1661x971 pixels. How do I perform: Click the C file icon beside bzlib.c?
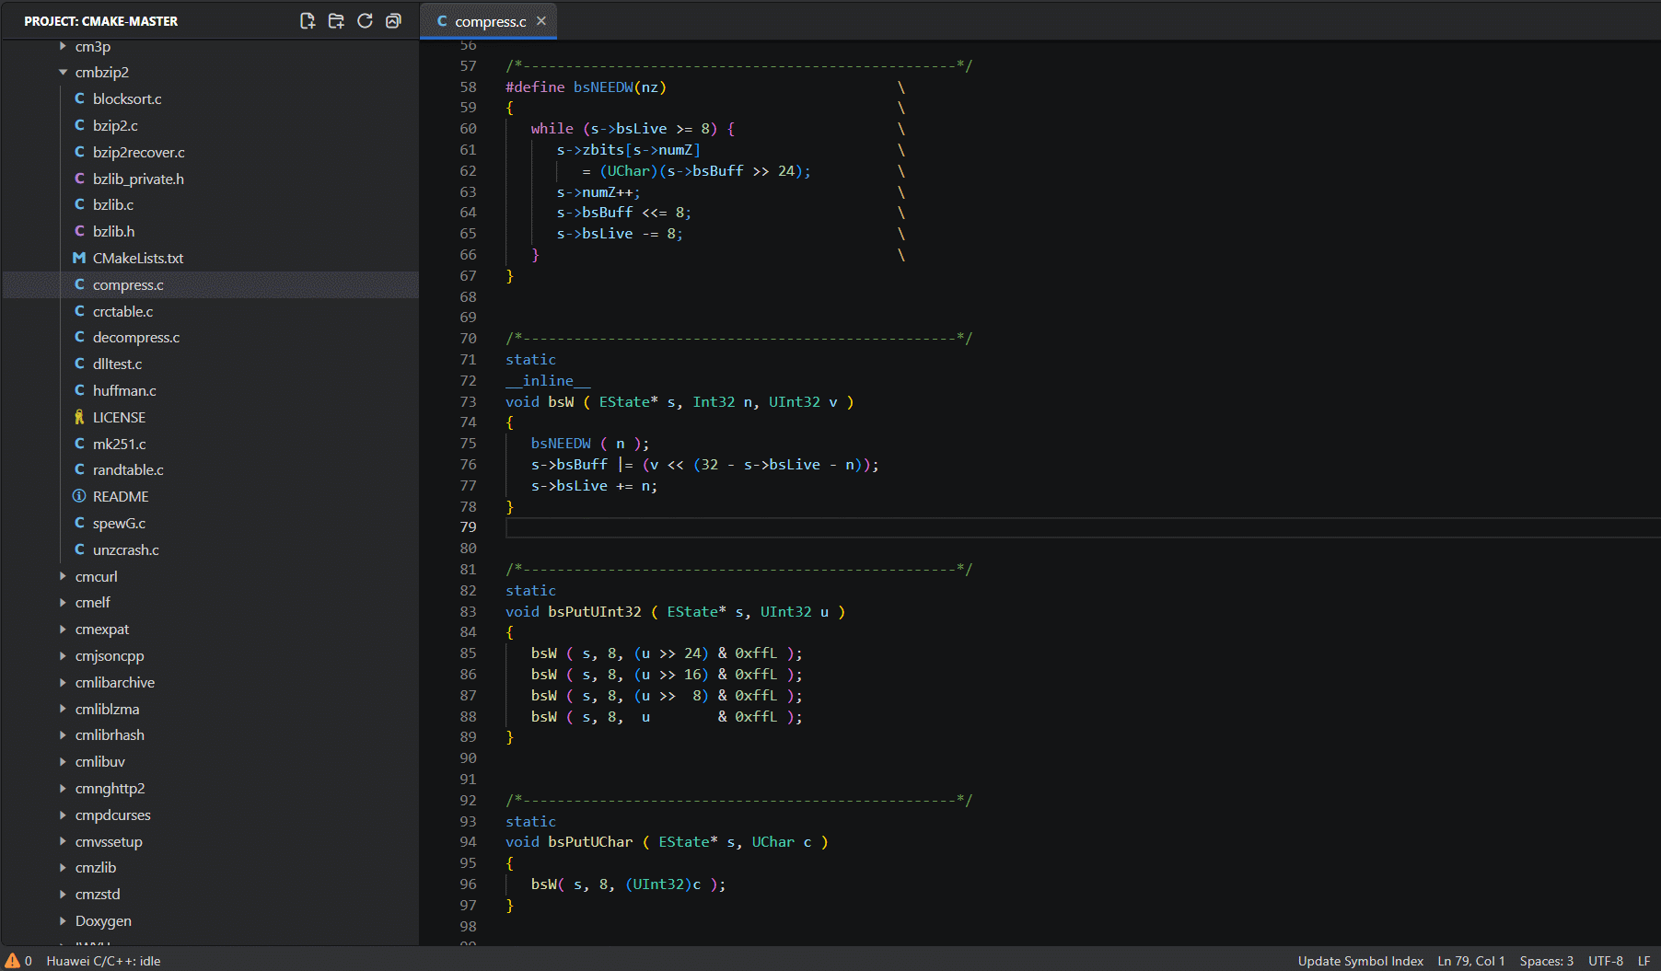click(79, 204)
